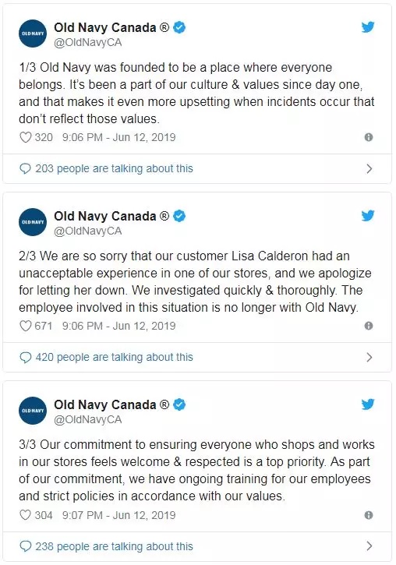Open info icon on the first tweet
The image size is (396, 565).
coord(369,137)
